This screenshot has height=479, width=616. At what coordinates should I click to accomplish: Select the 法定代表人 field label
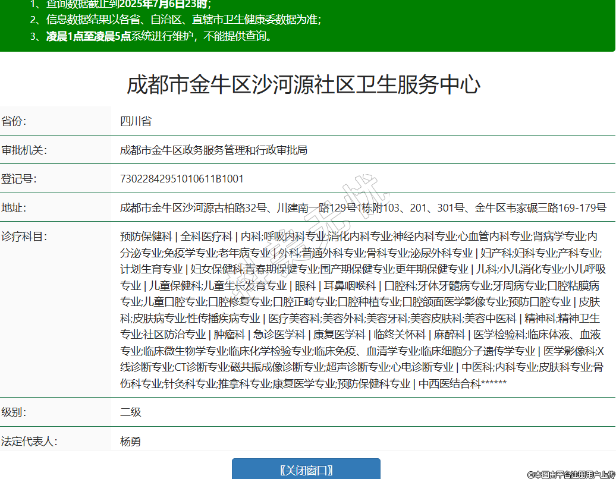[29, 442]
